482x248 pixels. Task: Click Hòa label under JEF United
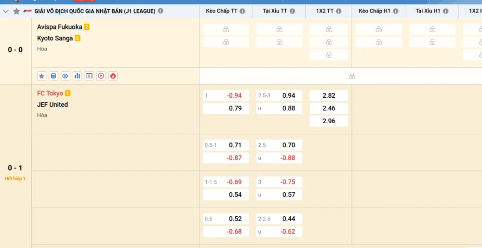pyautogui.click(x=42, y=115)
